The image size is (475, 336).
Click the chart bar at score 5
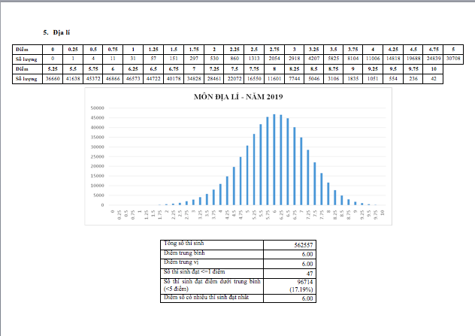coord(247,175)
